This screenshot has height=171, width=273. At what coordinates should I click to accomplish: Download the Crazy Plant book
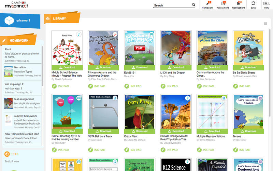coord(140,131)
